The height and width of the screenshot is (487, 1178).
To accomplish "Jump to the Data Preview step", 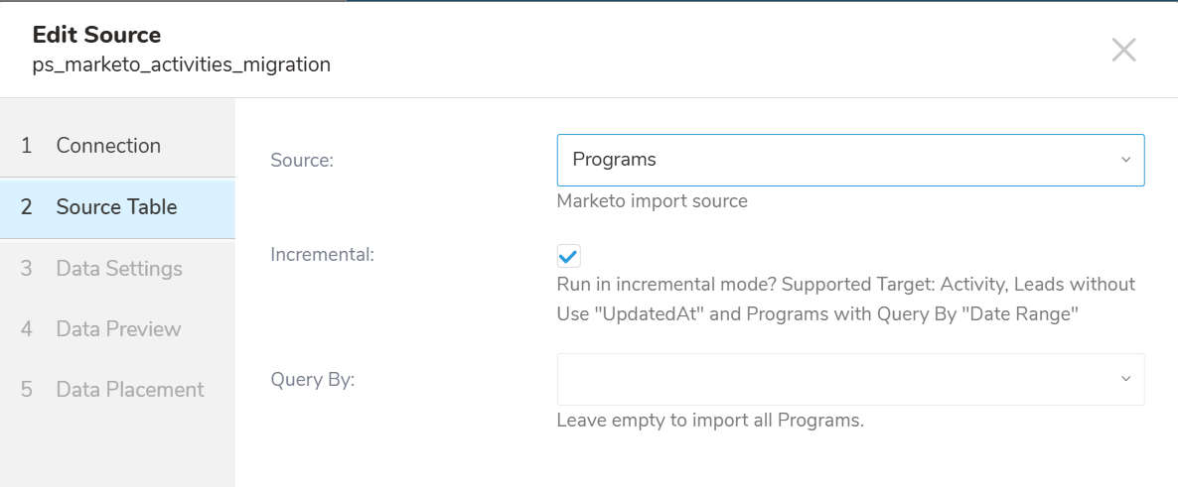I will pyautogui.click(x=118, y=329).
